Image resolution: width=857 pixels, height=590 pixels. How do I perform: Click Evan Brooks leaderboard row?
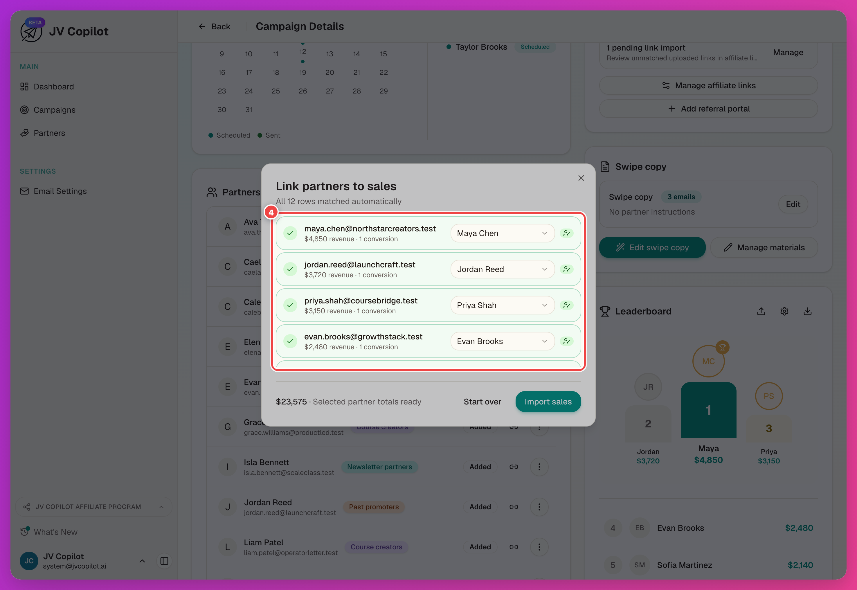coord(708,528)
